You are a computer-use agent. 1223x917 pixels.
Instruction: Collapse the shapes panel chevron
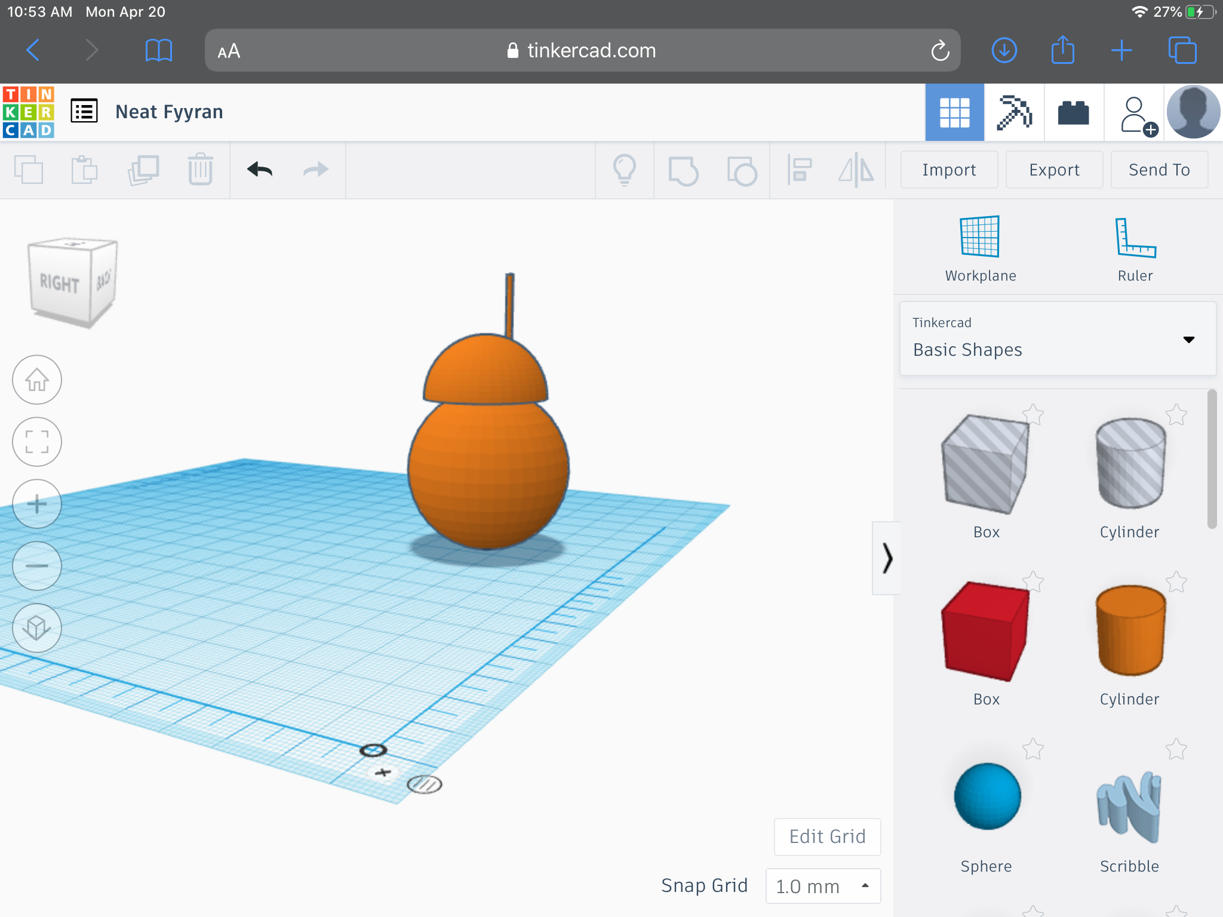(887, 558)
